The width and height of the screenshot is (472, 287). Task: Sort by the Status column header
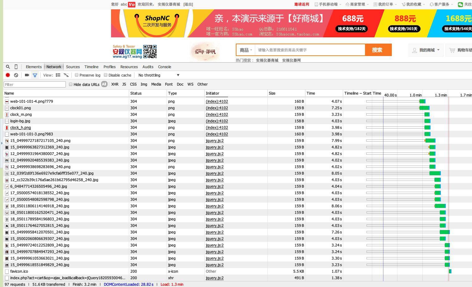(x=148, y=93)
